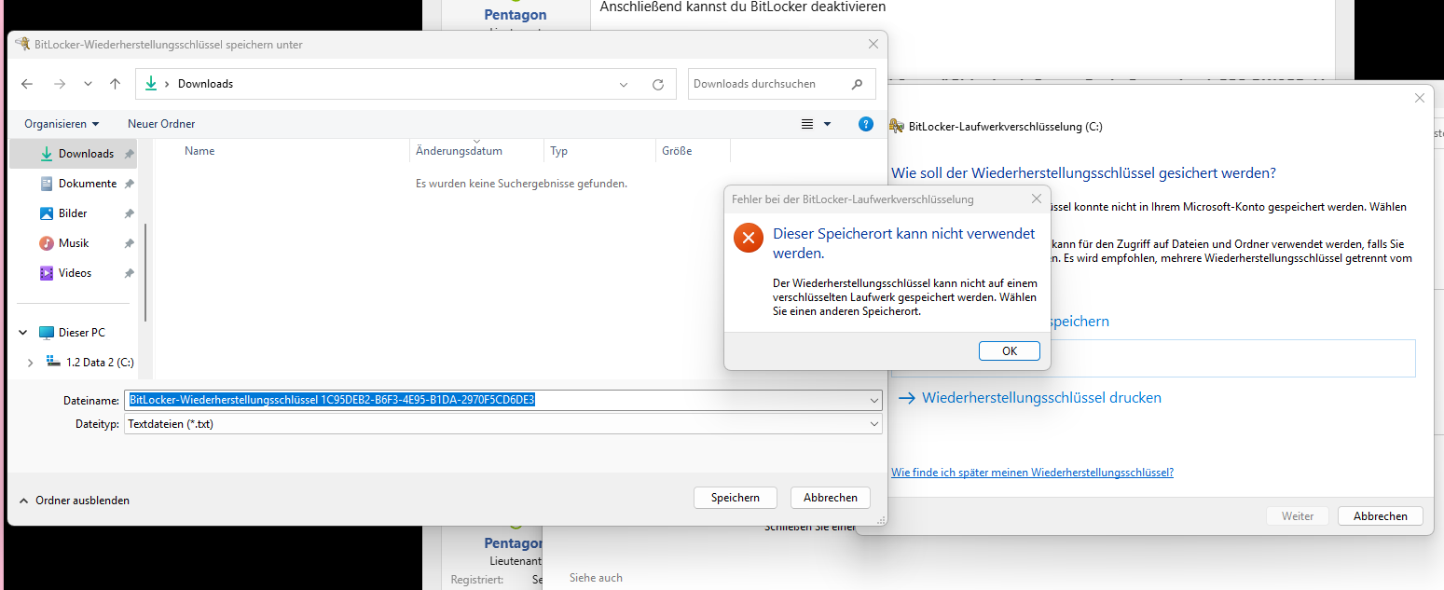
Task: Click the greyed-out Weiter button in the BitLocker wizard
Action: click(1298, 516)
